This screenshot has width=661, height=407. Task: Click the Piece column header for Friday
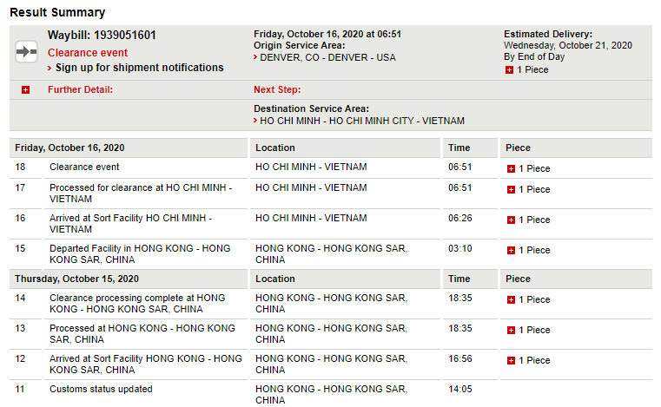coord(518,148)
